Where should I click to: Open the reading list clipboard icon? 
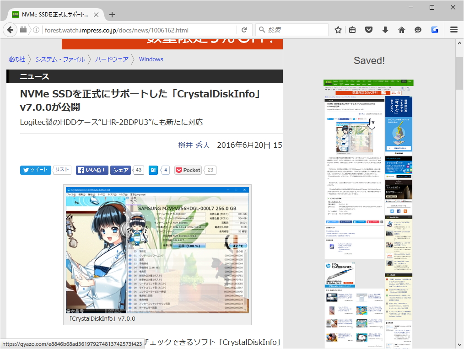point(352,29)
